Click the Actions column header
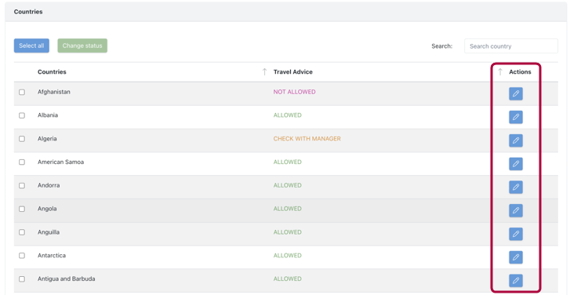The height and width of the screenshot is (295, 570). pyautogui.click(x=520, y=71)
